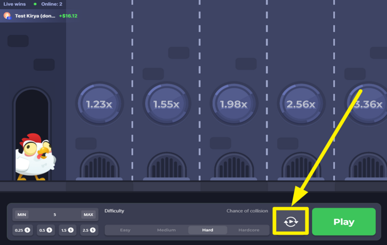This screenshot has height=245, width=387.
Task: Click the 1.23x multiplier manhole
Action: point(99,104)
